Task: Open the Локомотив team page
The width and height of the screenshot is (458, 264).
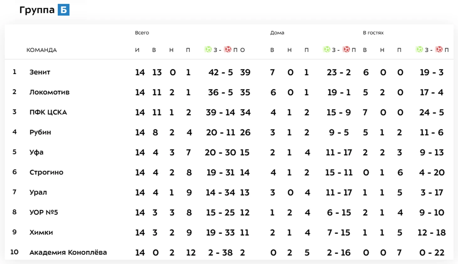Action: (50, 92)
